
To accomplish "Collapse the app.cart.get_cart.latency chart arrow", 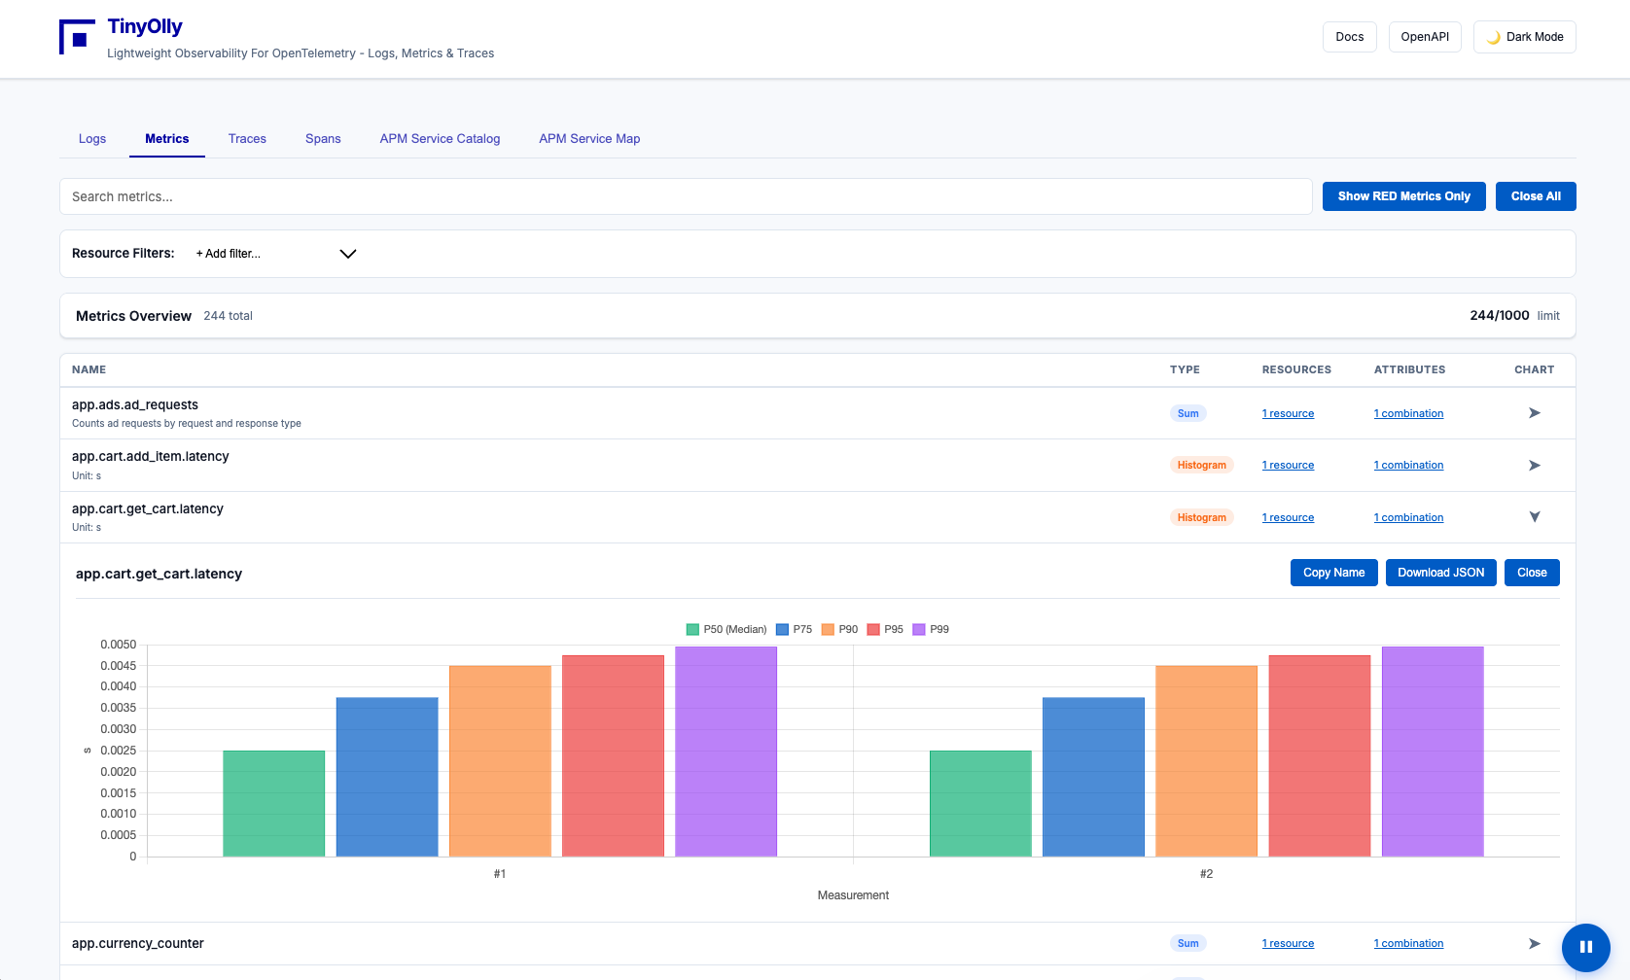I will (1534, 517).
